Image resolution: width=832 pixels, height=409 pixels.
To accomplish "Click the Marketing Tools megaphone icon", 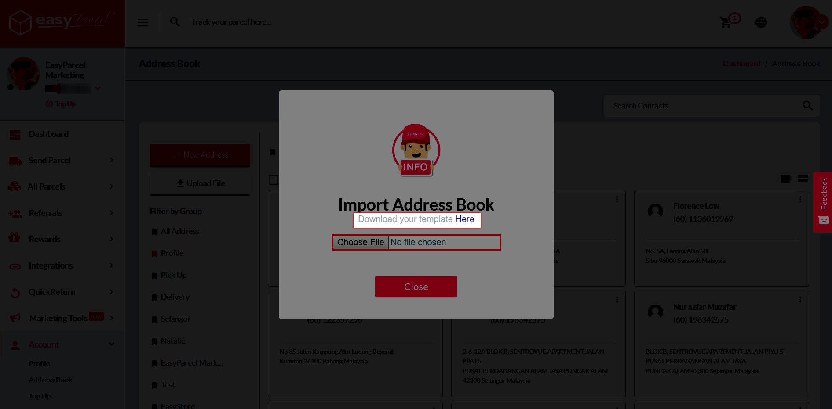I will tap(15, 318).
